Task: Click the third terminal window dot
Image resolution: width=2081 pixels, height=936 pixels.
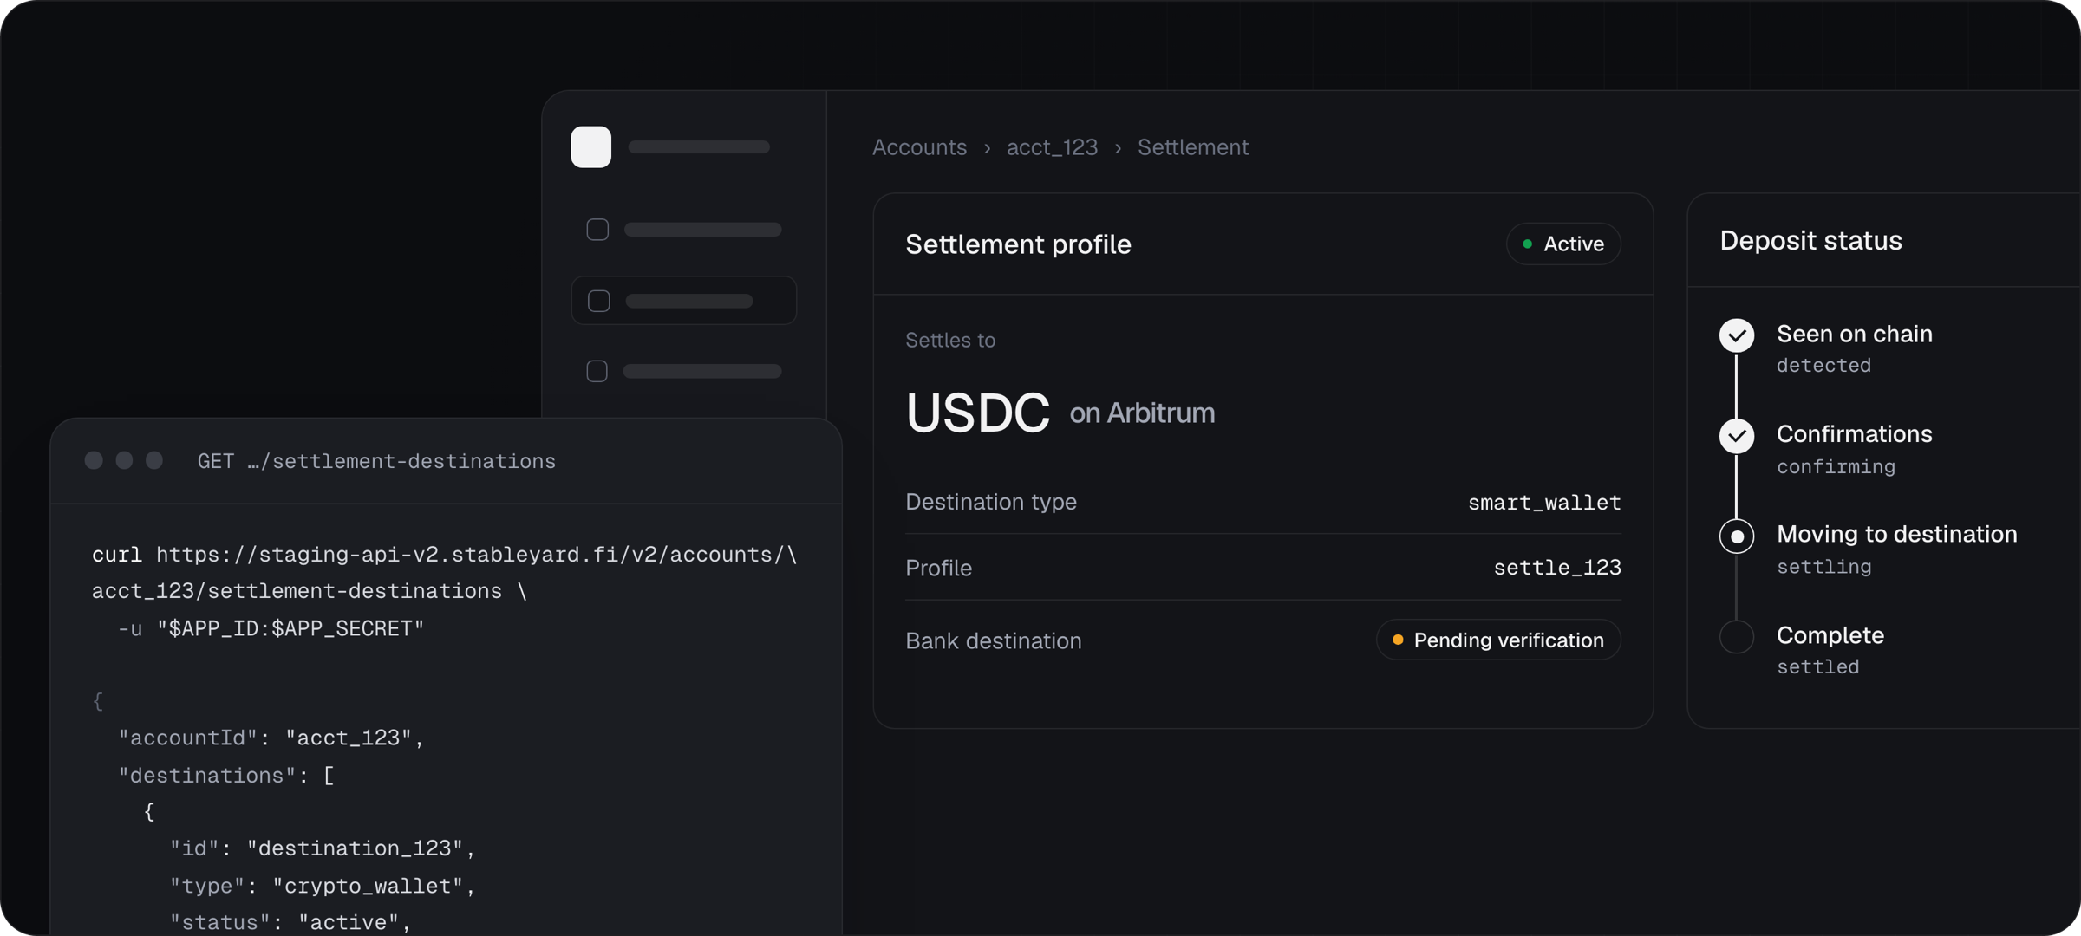Action: pos(154,460)
